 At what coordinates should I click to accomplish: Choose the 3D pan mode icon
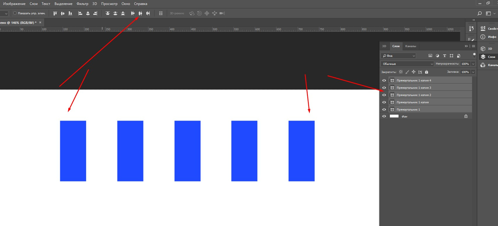click(207, 13)
